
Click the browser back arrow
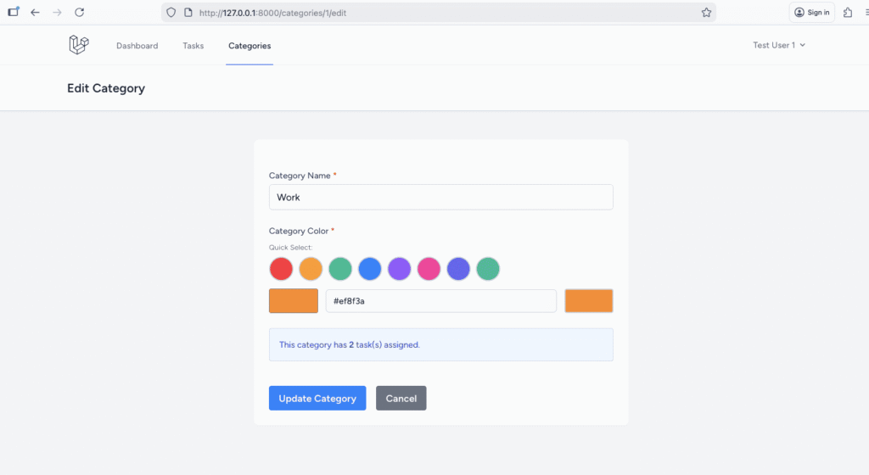35,13
